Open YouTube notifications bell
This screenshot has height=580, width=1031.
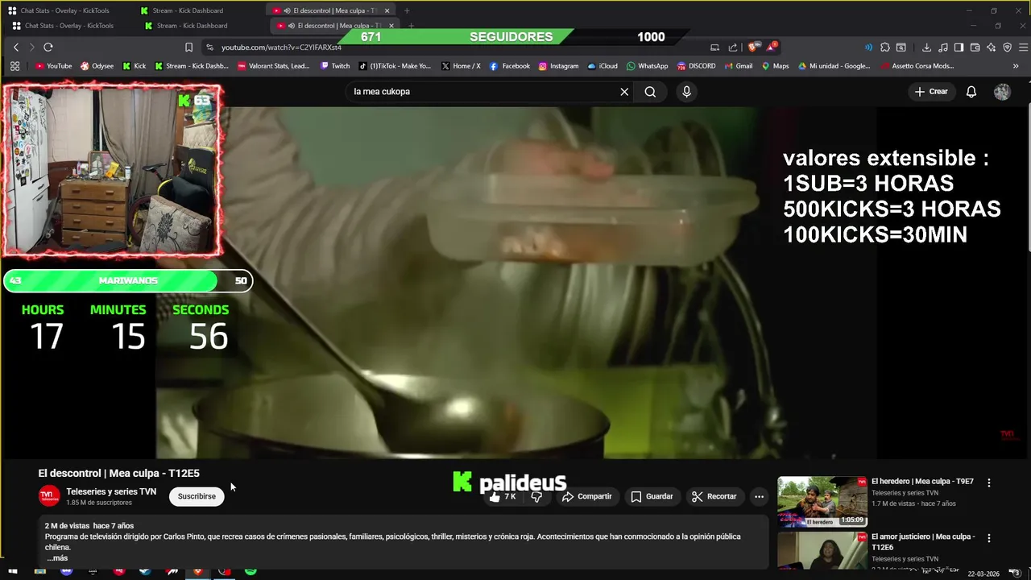[971, 92]
